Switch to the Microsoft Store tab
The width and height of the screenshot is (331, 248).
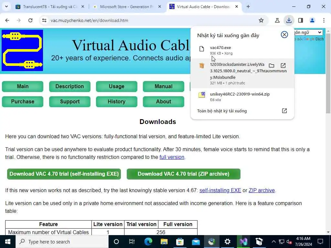pos(127,6)
